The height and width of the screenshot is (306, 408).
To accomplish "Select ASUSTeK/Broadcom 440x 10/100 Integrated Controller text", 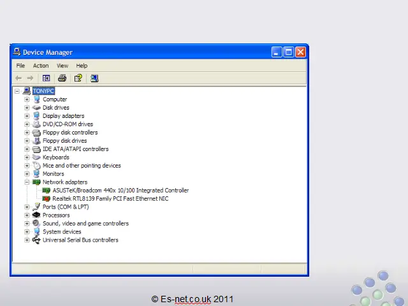I will point(120,190).
